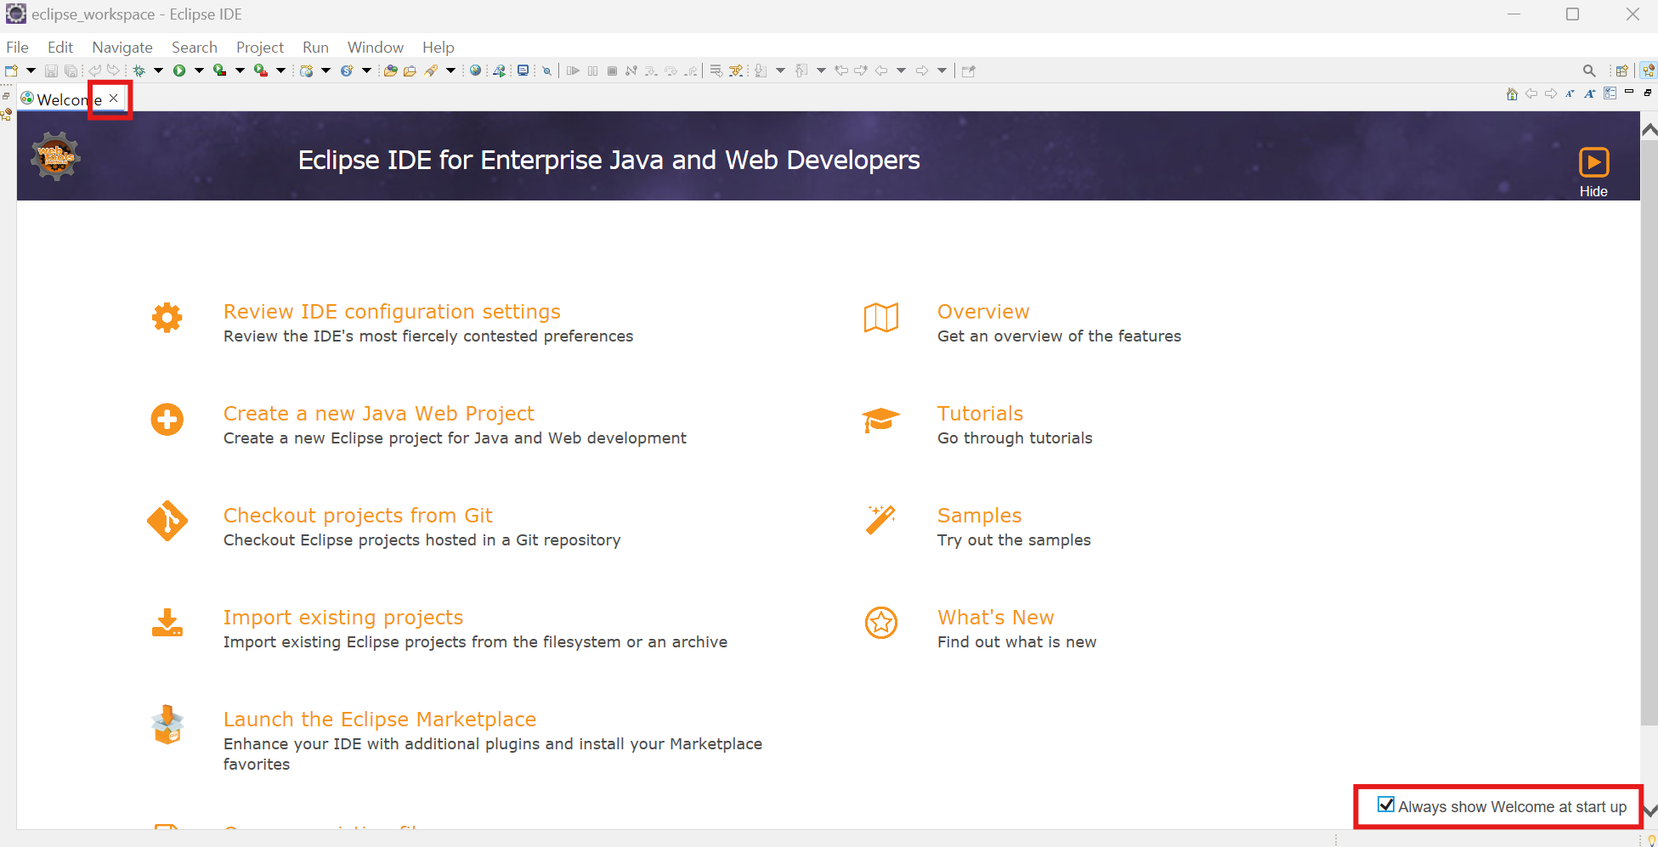Open the Overview link

pos(983,312)
